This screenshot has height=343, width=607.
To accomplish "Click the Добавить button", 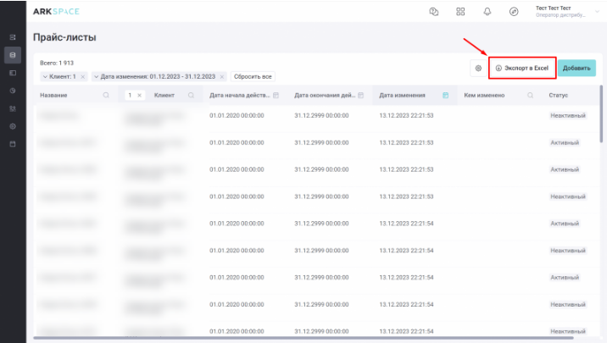I will coord(576,68).
